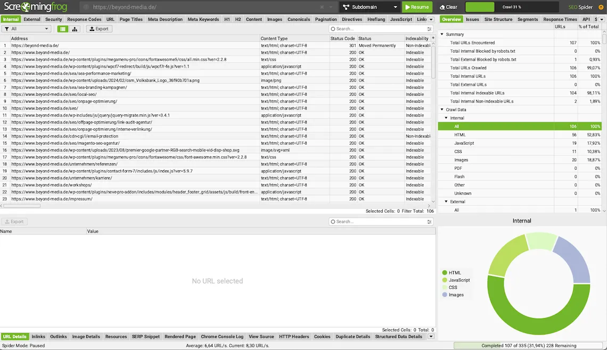Image resolution: width=607 pixels, height=350 pixels.
Task: Select the https://www.beyond-media.de/impressum/ row
Action: (x=215, y=199)
